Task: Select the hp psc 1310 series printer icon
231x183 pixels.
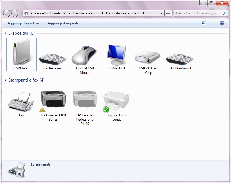Action: point(116,100)
